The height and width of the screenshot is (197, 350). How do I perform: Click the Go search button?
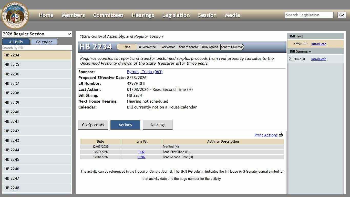coord(342,15)
